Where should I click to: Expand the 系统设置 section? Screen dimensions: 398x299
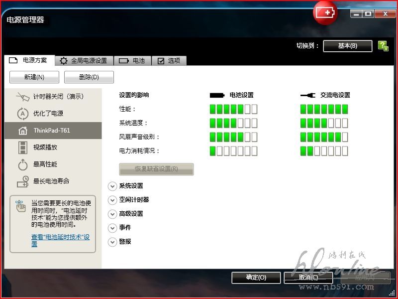click(x=112, y=186)
